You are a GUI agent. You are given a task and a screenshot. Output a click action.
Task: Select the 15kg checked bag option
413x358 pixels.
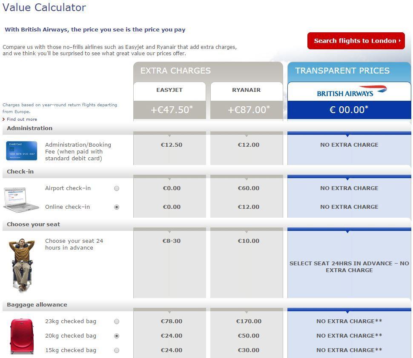tap(117, 350)
